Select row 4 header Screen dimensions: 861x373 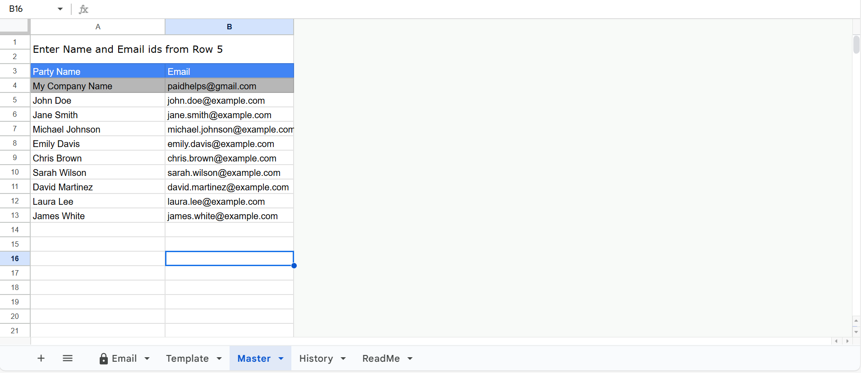coord(15,85)
